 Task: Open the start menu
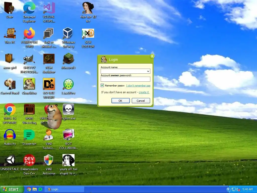12,189
